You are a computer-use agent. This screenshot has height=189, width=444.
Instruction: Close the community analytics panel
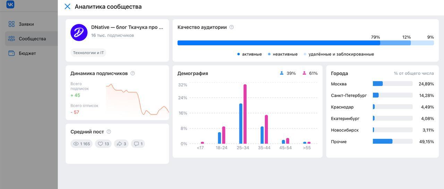click(68, 7)
